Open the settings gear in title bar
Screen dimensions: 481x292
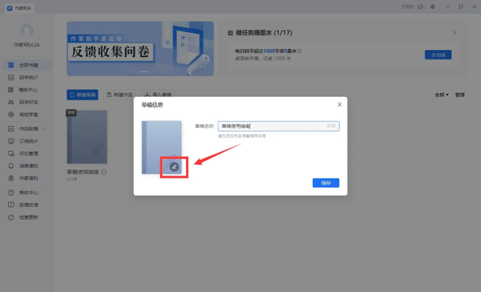(433, 6)
